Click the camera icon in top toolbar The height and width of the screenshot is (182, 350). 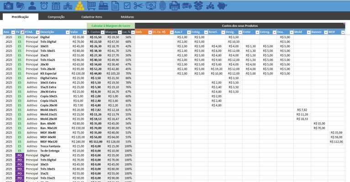tap(8, 5)
